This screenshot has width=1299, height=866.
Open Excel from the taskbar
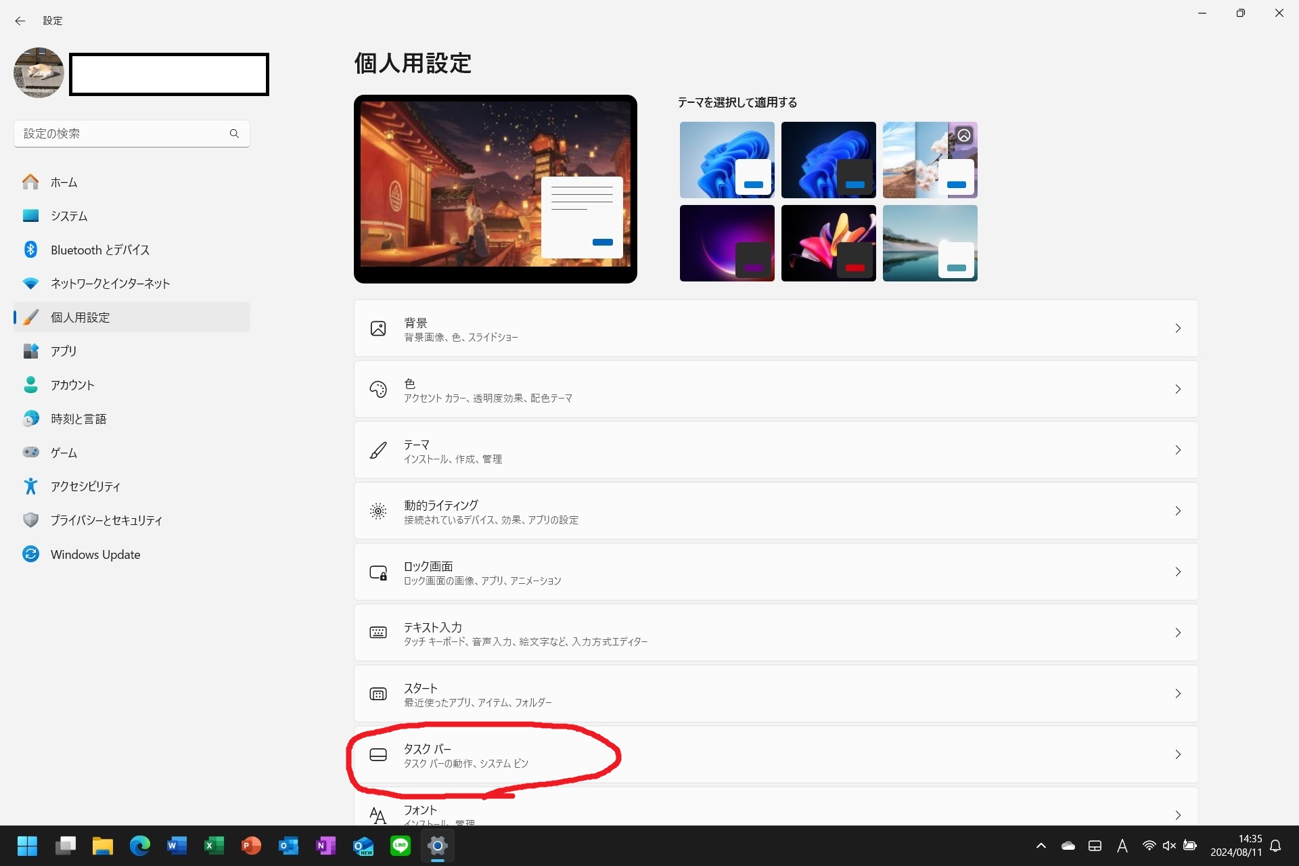[x=214, y=846]
